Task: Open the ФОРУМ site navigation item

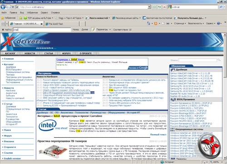Action: coord(66,53)
